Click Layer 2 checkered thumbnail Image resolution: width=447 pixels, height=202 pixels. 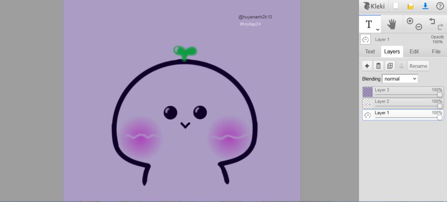tap(368, 103)
